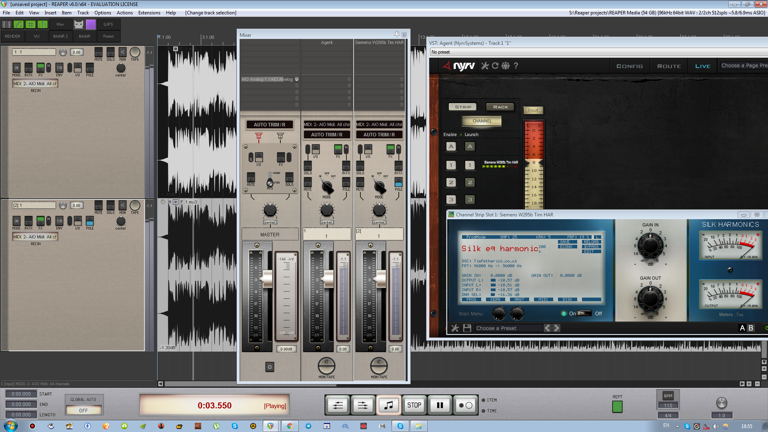Click the Nyrv Agent refresh icon
Screen dimensions: 768x432
pyautogui.click(x=495, y=66)
